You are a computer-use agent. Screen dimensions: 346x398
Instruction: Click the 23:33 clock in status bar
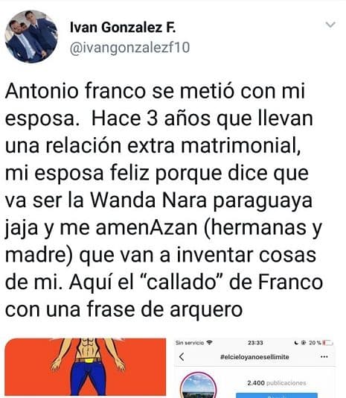point(255,343)
